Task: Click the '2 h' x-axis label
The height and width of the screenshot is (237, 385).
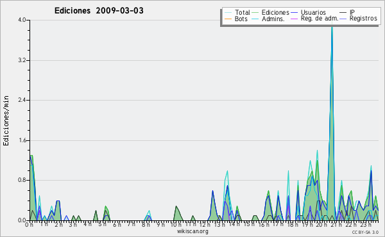Action: [58, 225]
